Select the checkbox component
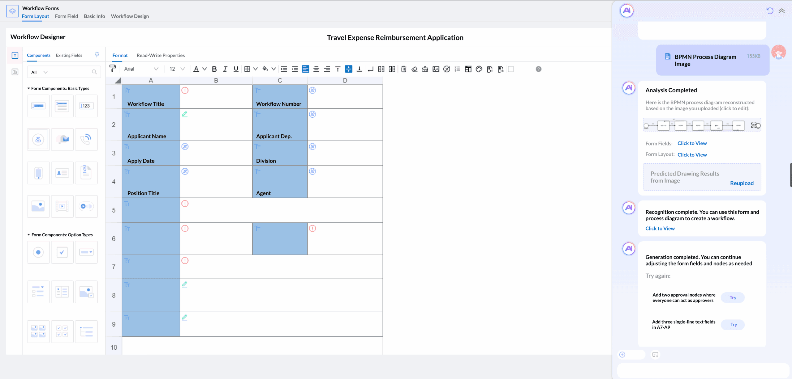The width and height of the screenshot is (792, 379). [62, 252]
